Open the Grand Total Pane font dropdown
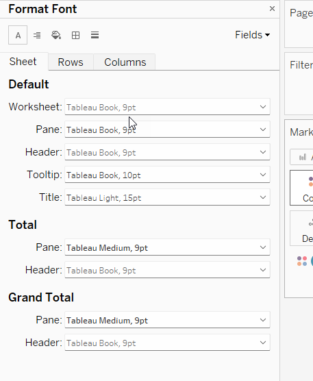Image resolution: width=313 pixels, height=381 pixels. 167,320
